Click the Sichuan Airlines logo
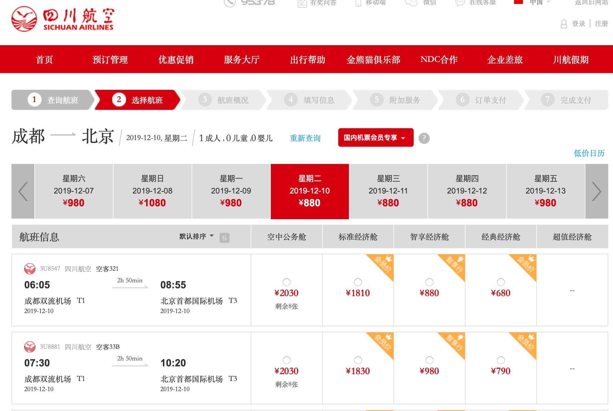 (x=63, y=19)
